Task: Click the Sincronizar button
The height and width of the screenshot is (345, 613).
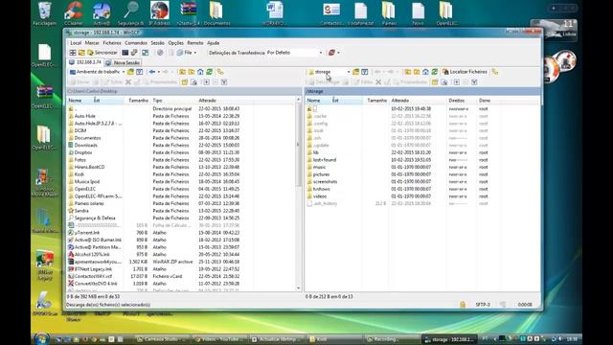Action: click(x=102, y=53)
